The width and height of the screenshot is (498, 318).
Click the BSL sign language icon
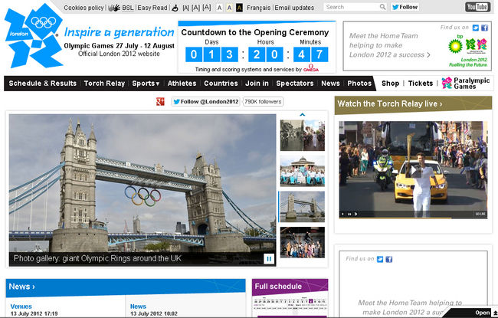[x=114, y=8]
